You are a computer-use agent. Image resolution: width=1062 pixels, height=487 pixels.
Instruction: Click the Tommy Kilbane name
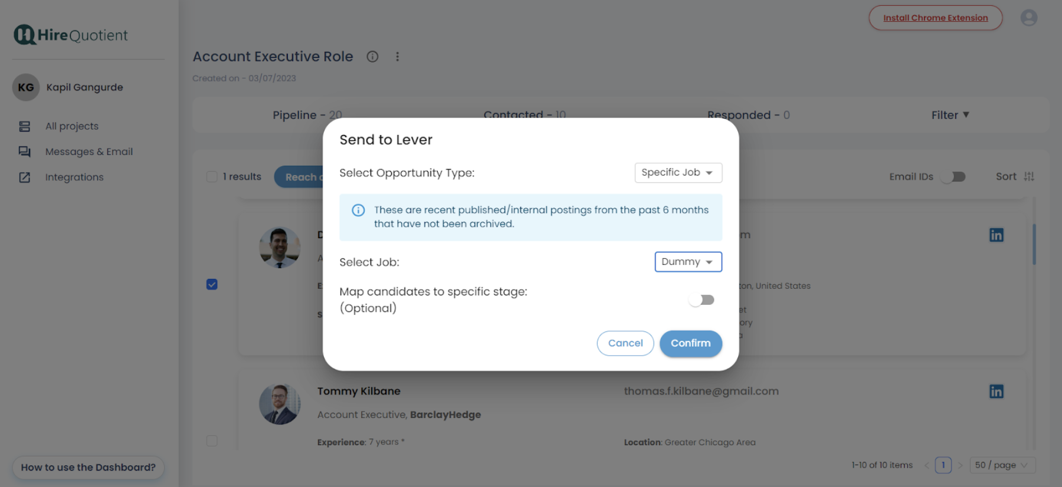359,391
